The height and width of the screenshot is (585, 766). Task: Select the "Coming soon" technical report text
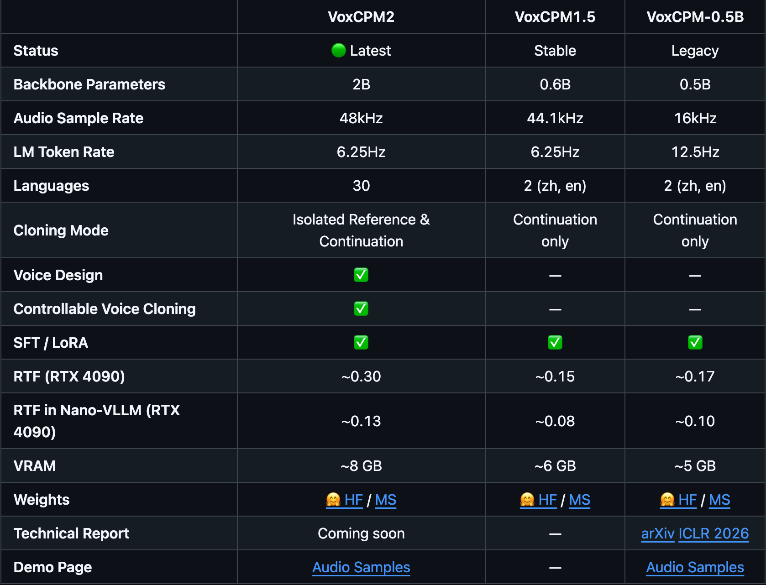pos(361,533)
